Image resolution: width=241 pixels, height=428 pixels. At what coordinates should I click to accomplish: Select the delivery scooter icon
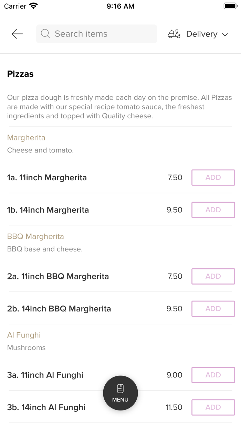[174, 34]
